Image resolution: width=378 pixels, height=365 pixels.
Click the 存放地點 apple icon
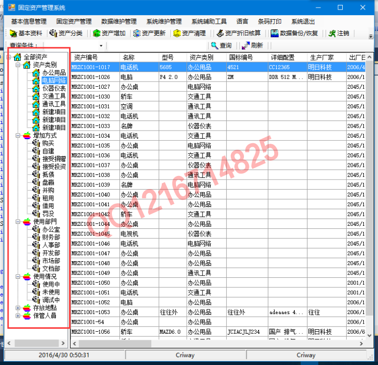[27, 308]
